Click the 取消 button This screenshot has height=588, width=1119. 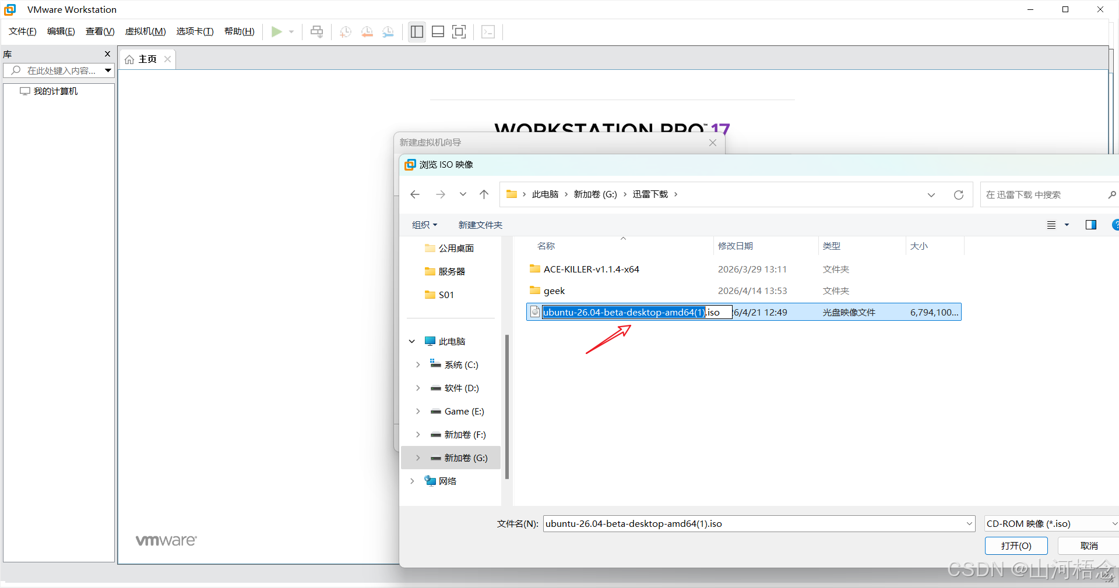click(1089, 546)
